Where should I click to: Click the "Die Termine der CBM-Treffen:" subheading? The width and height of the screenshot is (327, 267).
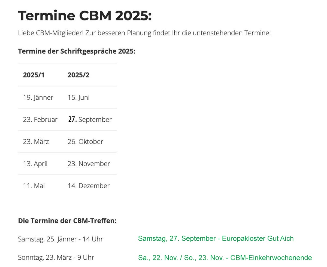tap(67, 221)
